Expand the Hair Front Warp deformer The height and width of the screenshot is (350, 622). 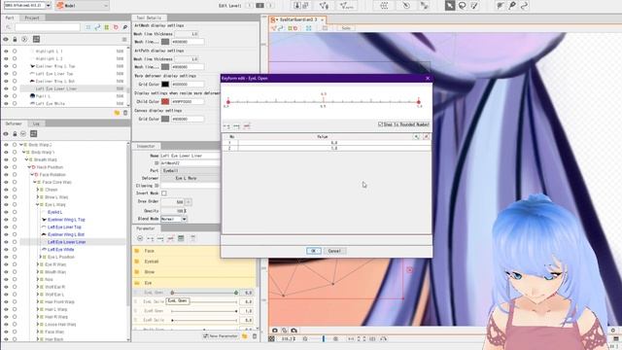38,301
